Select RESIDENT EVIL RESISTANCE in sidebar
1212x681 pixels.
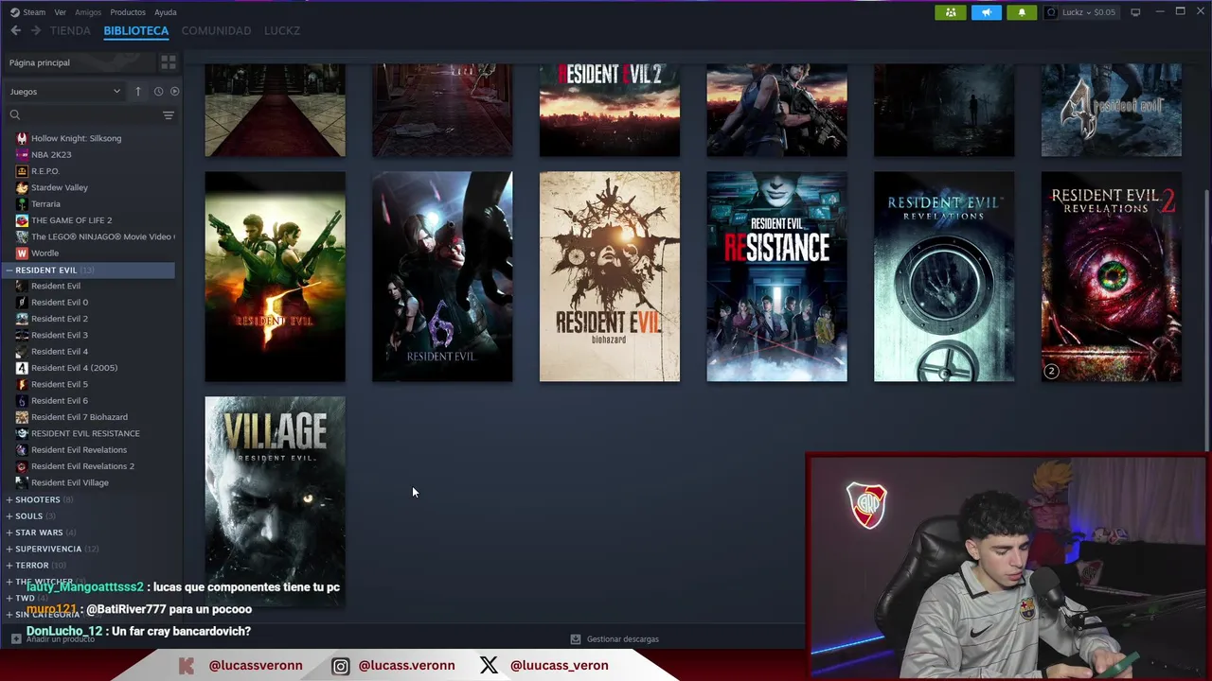[85, 433]
